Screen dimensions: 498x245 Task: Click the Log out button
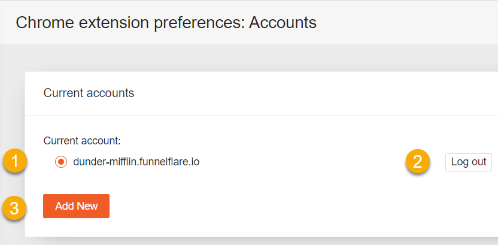(x=469, y=162)
